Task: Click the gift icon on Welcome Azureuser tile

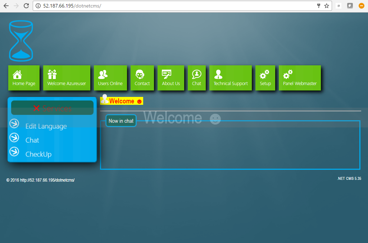Action: click(x=53, y=74)
